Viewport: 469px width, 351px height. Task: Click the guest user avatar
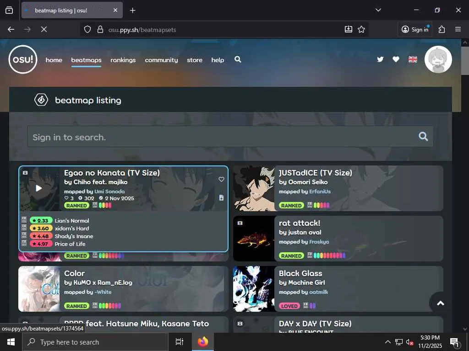[438, 59]
